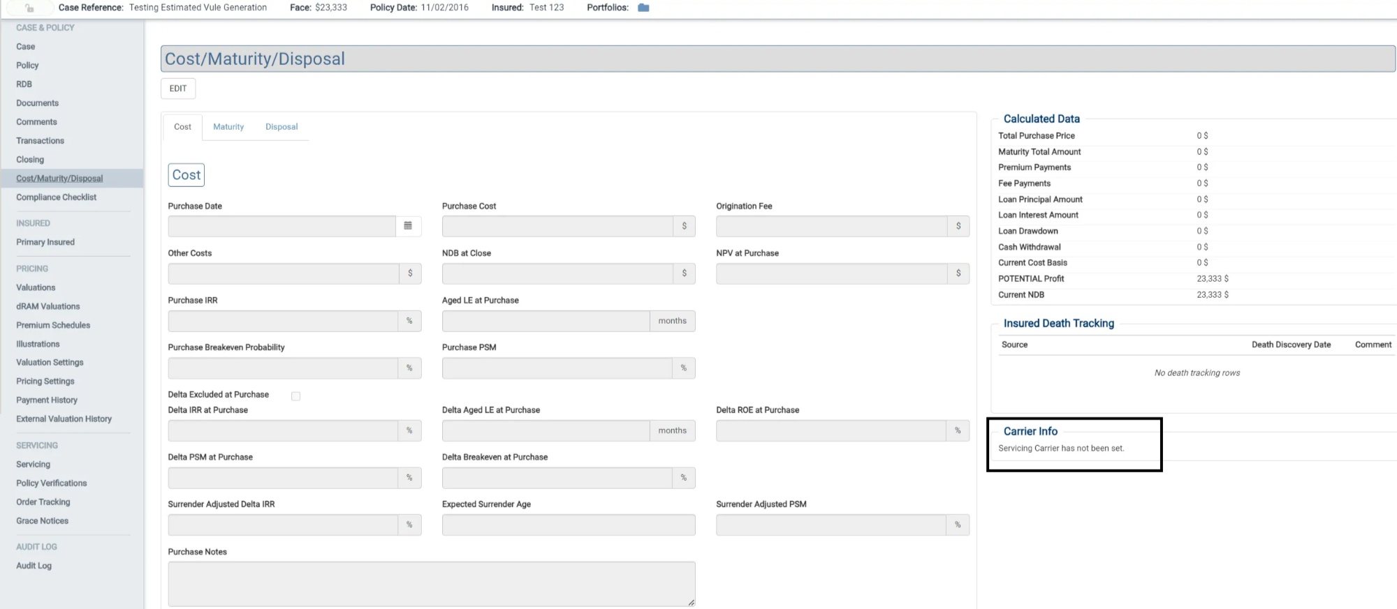The image size is (1397, 609).
Task: Click the NPV at Purchase dollar addon
Action: 958,273
